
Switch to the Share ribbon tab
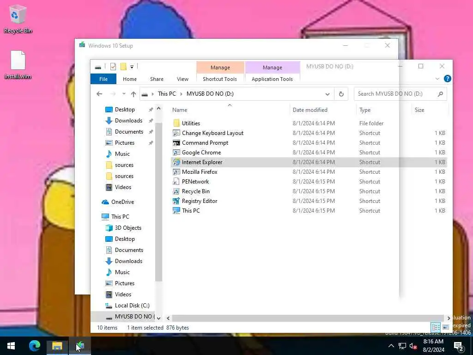(x=157, y=79)
